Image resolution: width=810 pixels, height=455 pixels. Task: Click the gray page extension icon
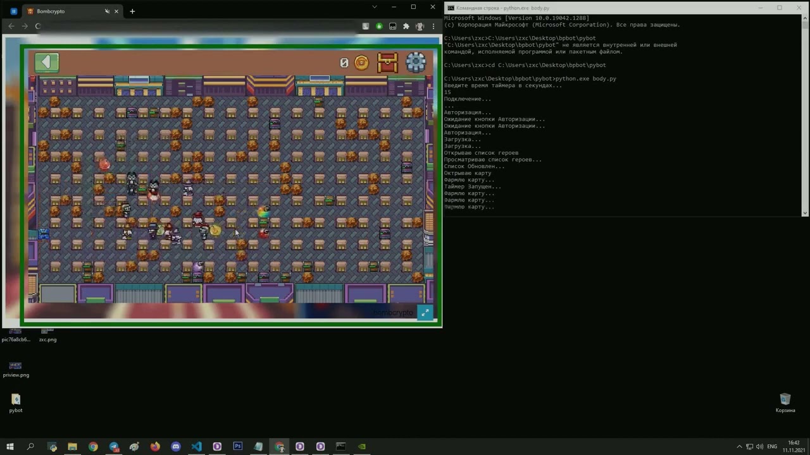point(366,26)
